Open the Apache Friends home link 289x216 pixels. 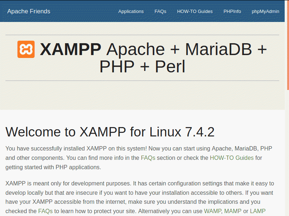pos(29,12)
